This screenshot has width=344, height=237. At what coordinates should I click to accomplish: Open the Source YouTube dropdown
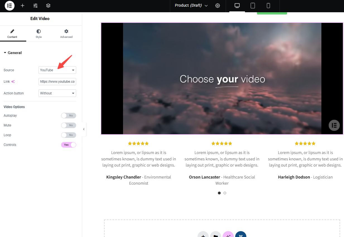[x=57, y=70]
